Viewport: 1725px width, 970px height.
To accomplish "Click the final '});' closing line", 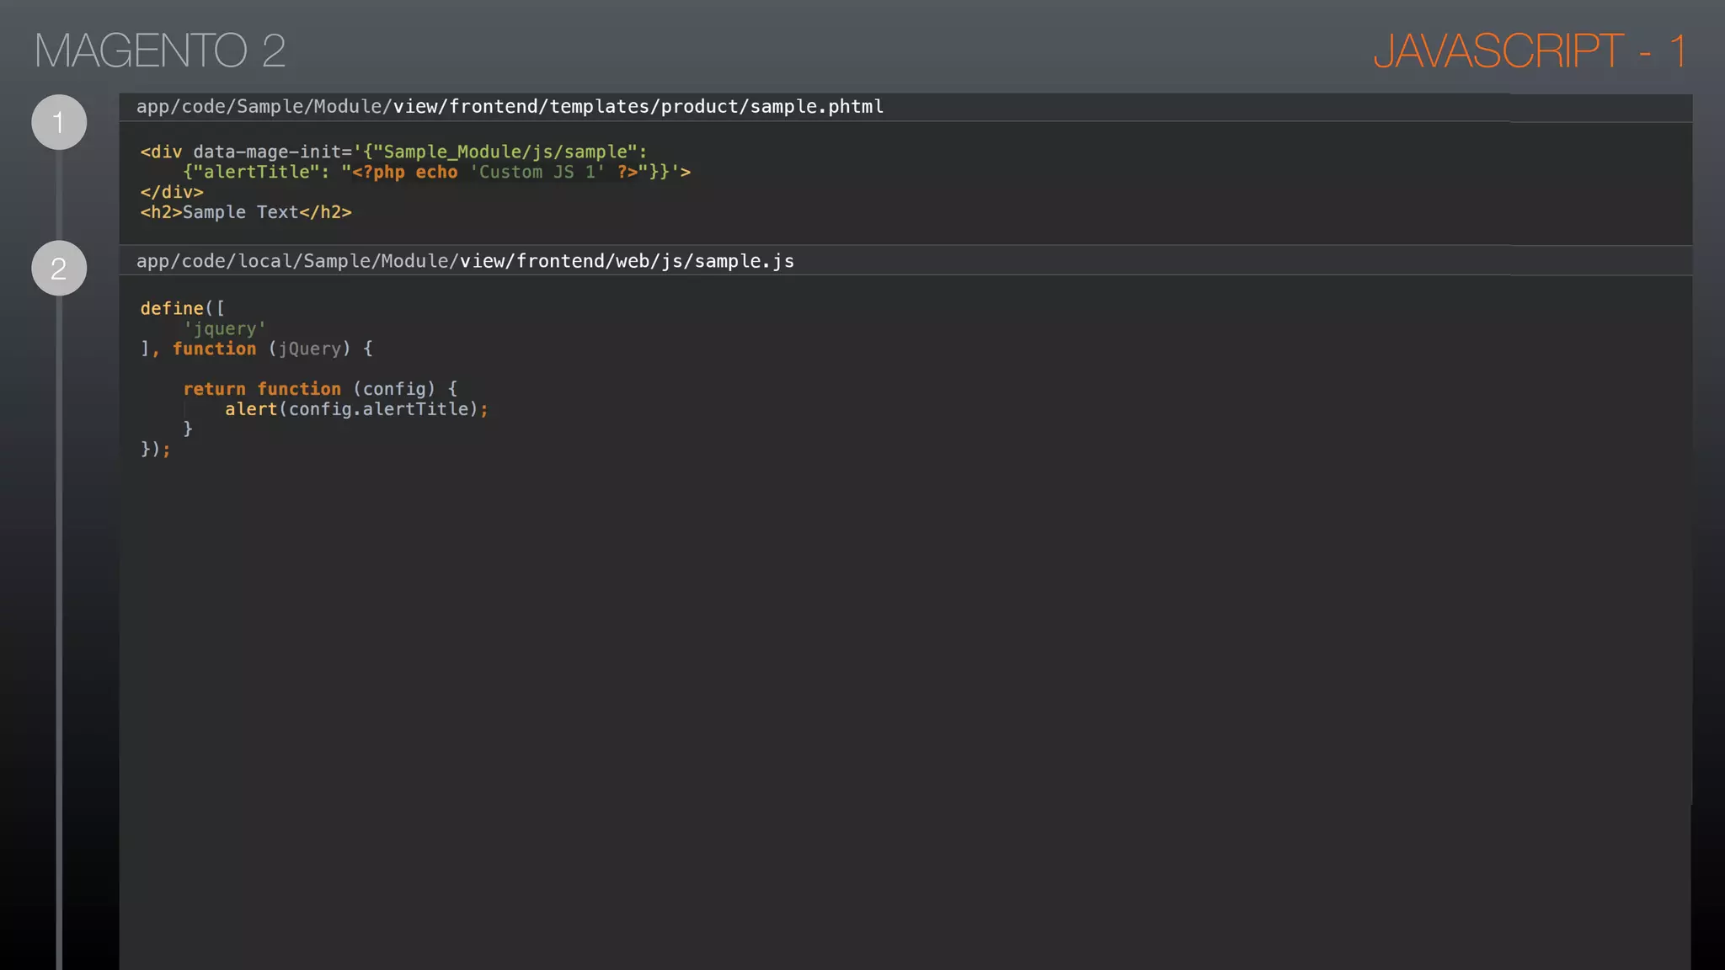I will click(x=155, y=450).
